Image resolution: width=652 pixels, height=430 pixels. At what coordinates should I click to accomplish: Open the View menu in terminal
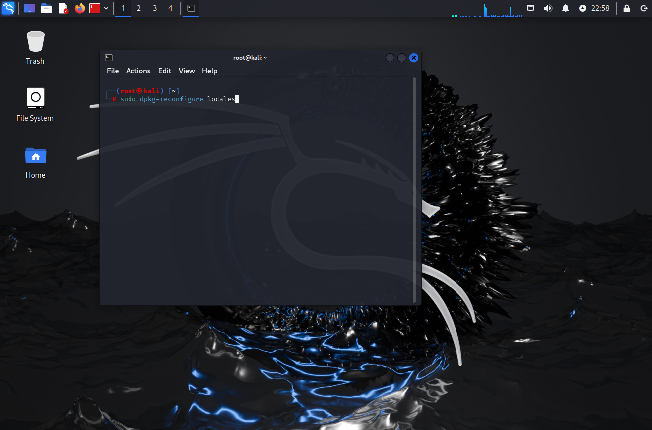[x=187, y=71]
